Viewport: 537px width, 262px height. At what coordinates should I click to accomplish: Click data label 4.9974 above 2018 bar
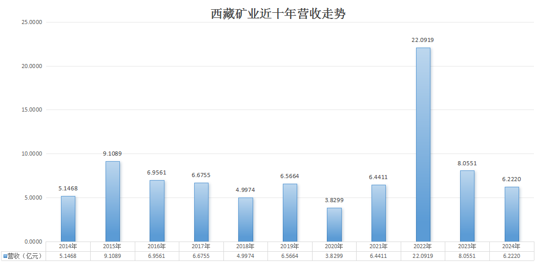click(245, 190)
